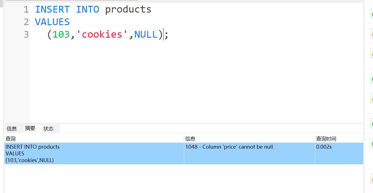The image size is (373, 193).
Task: Click the 查询 column header
Action: [11, 139]
